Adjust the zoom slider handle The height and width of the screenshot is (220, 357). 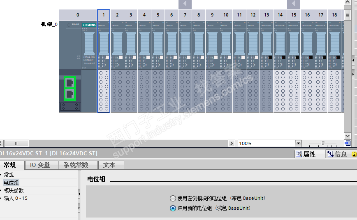(323, 143)
